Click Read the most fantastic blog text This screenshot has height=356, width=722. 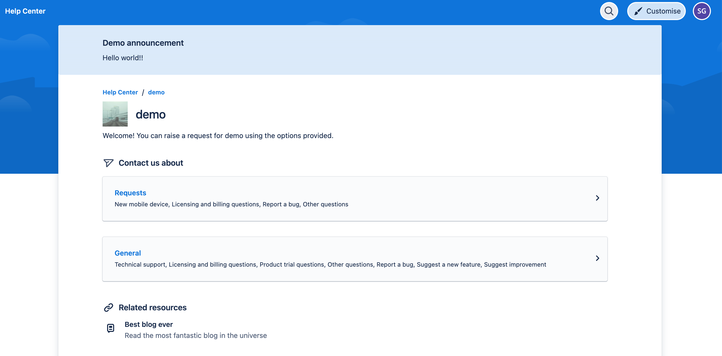196,335
